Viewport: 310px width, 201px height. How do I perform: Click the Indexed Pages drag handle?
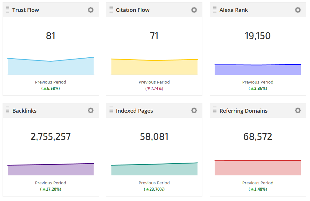(x=111, y=110)
